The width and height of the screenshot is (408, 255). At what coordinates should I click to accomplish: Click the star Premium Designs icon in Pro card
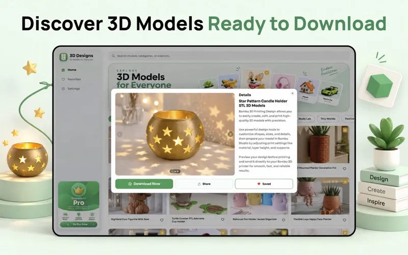(x=92, y=215)
